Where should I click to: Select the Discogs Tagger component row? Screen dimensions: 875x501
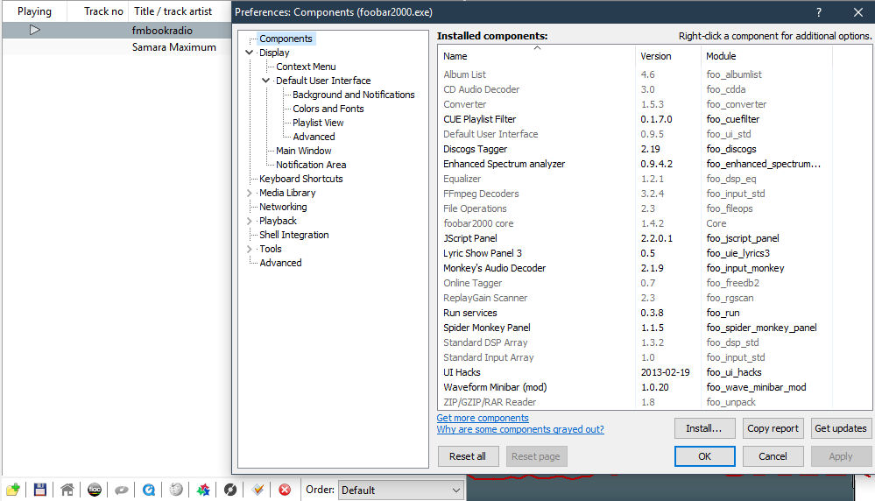coord(475,149)
